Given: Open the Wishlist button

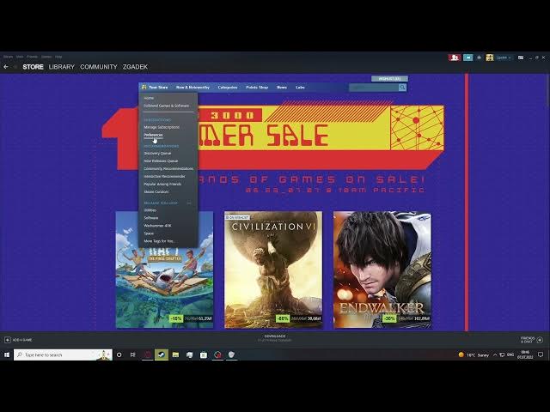Looking at the screenshot, I should pyautogui.click(x=389, y=78).
